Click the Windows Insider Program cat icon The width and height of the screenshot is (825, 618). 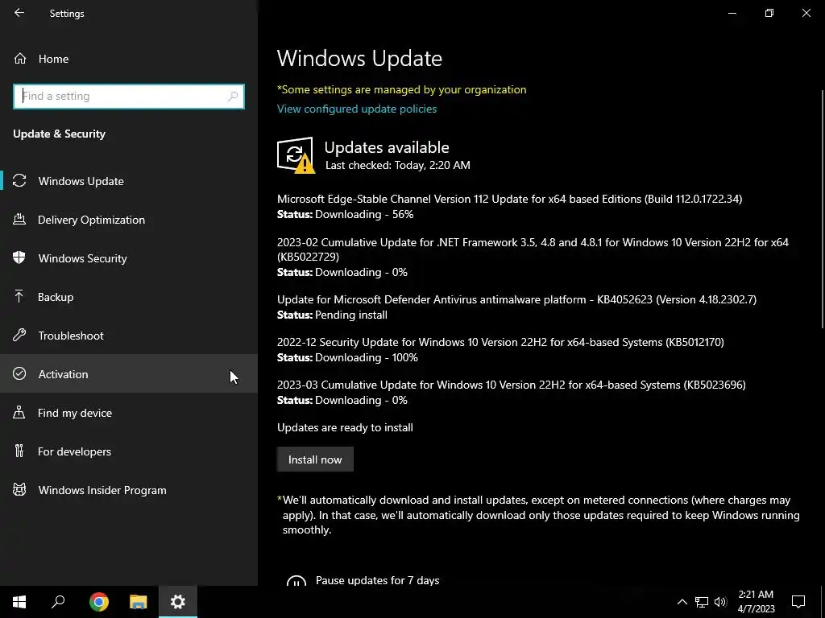tap(19, 490)
